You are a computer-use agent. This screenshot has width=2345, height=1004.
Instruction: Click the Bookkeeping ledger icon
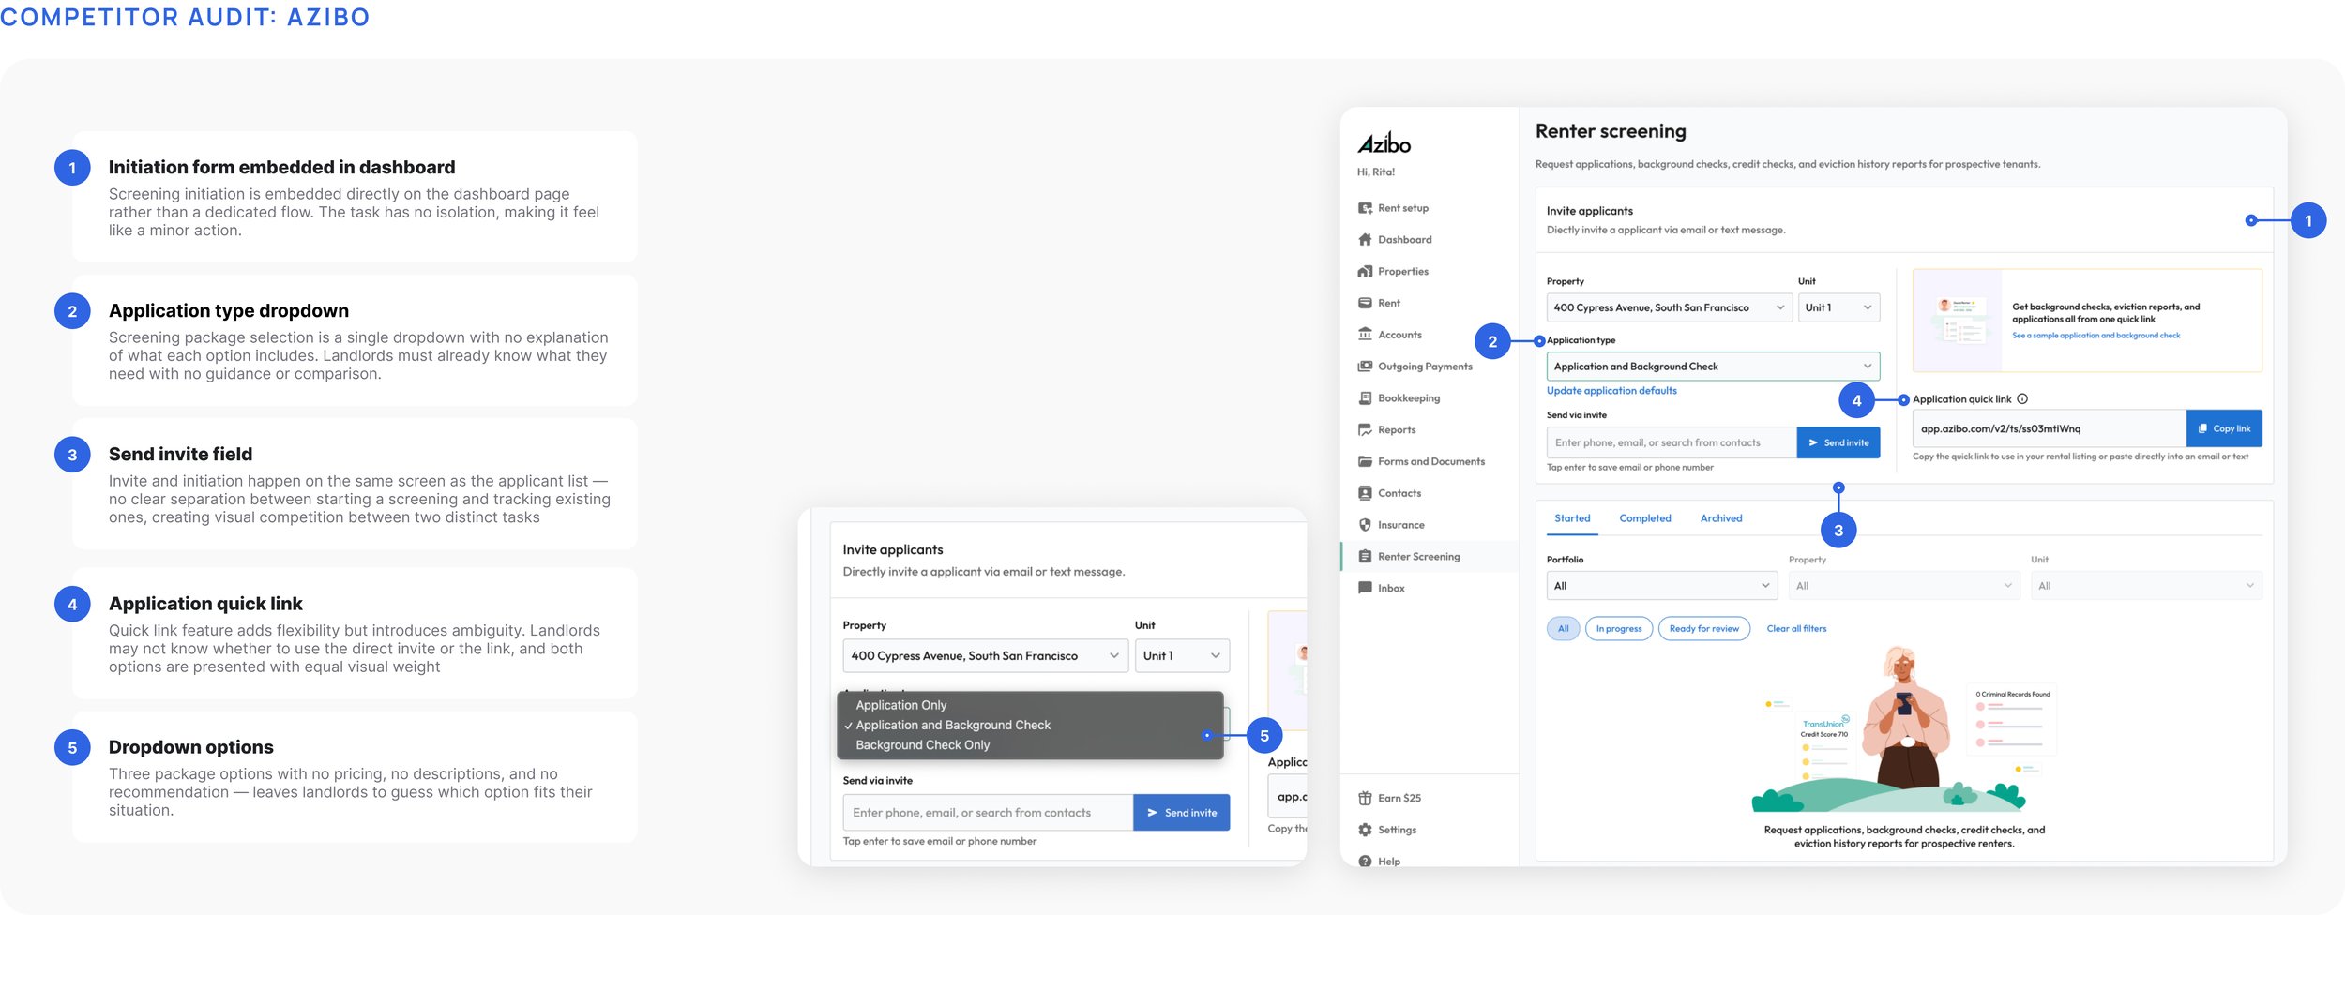[x=1365, y=398]
